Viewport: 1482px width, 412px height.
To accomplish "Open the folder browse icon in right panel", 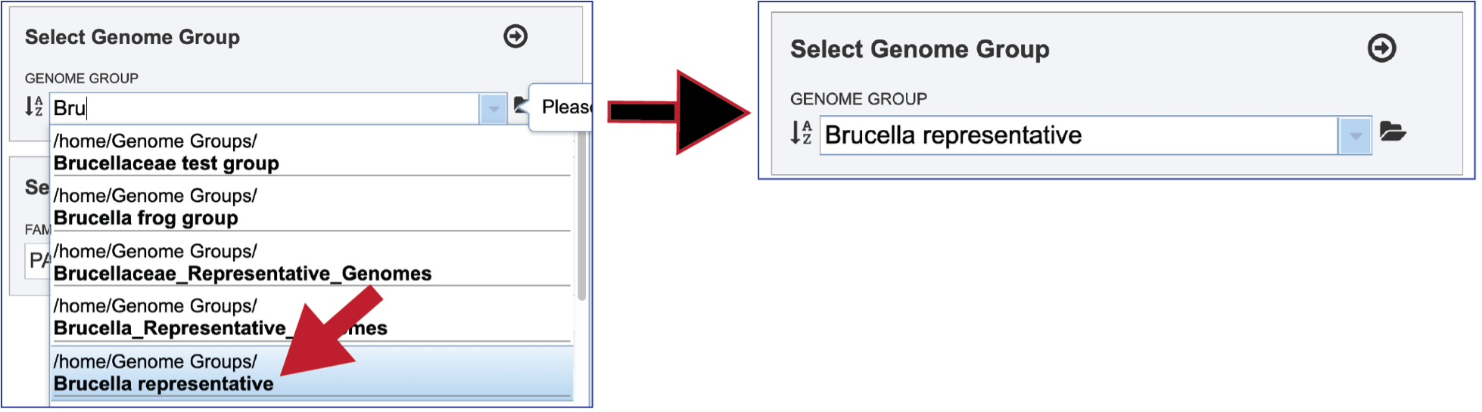I will (1393, 132).
